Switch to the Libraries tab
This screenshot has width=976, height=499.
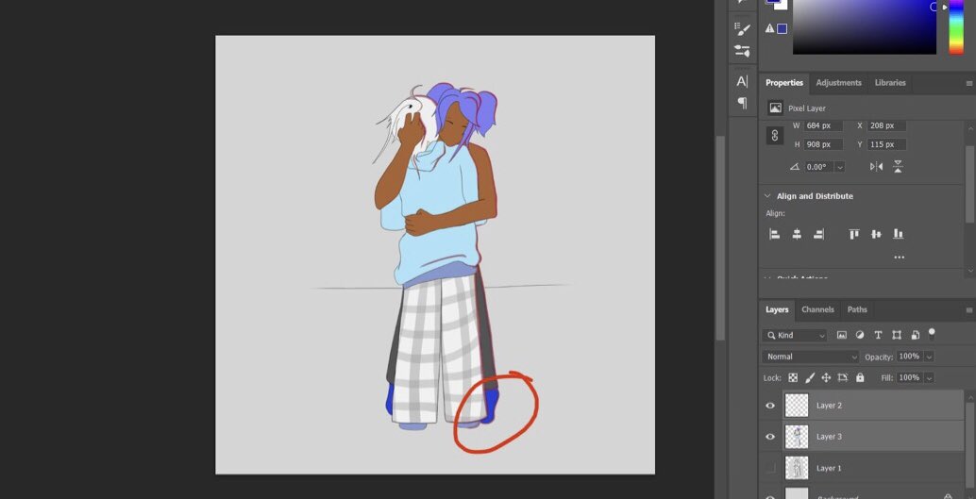pos(890,83)
